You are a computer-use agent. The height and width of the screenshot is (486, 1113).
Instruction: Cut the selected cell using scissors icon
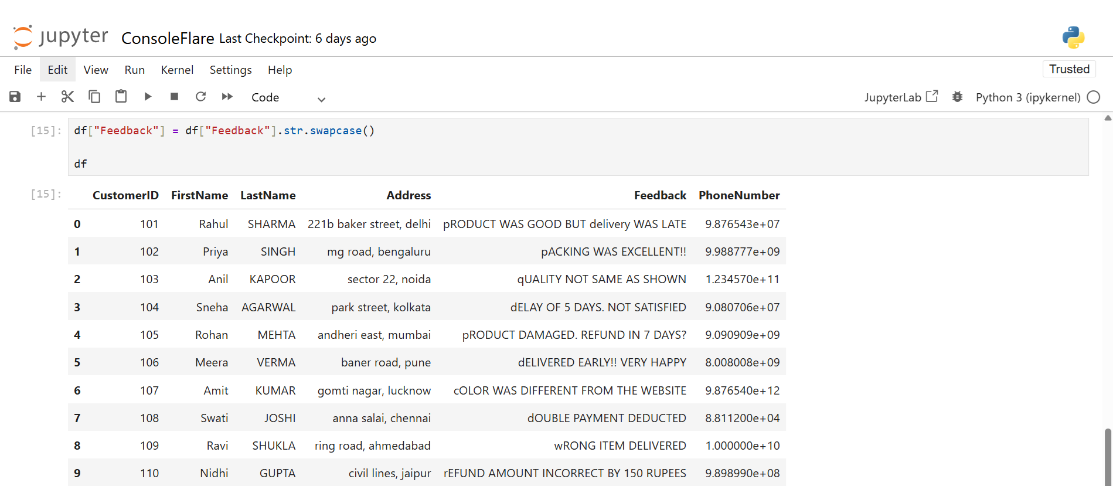(67, 97)
